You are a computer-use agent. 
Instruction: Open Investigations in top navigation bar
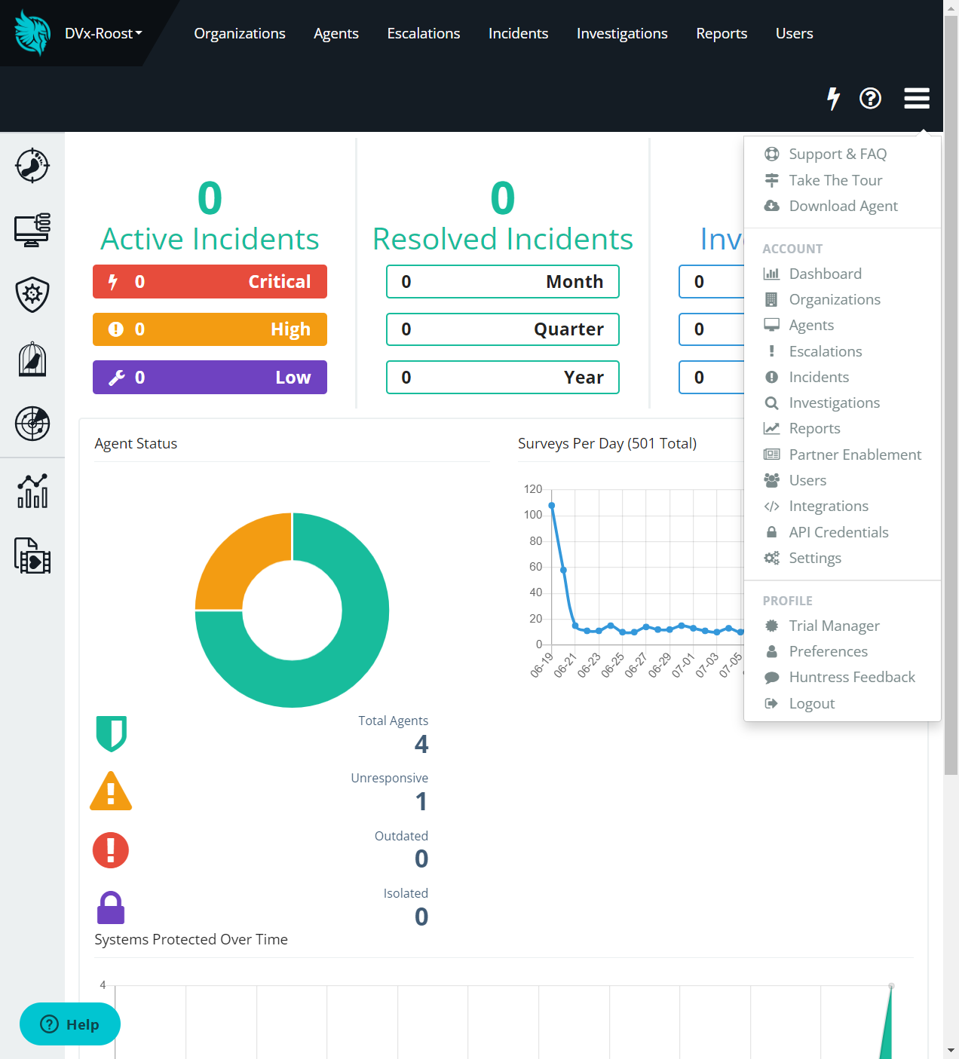coord(622,33)
